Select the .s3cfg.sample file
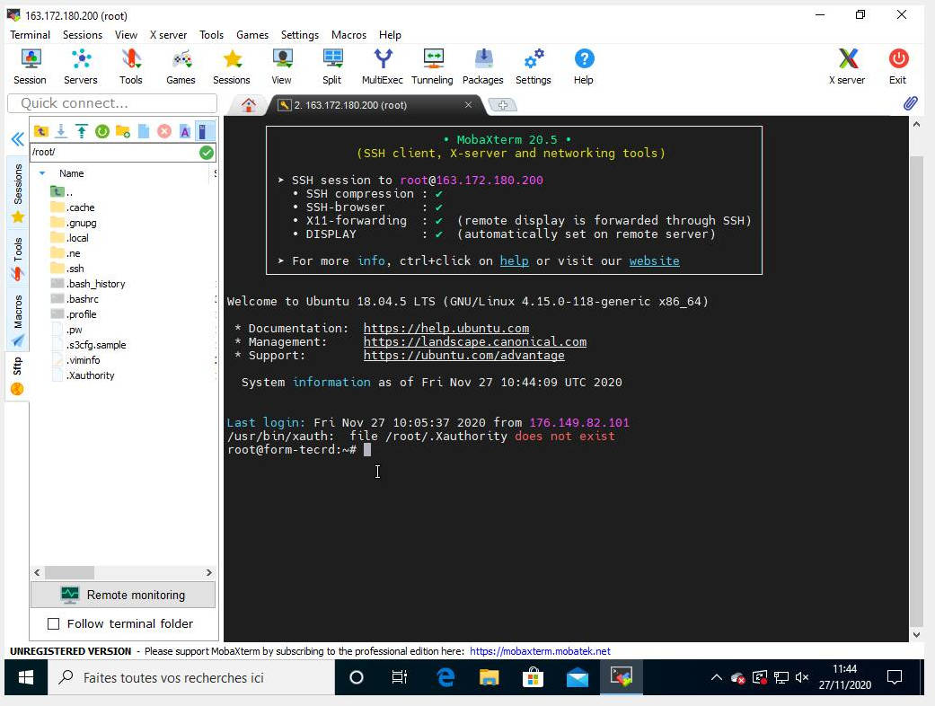 pos(89,345)
